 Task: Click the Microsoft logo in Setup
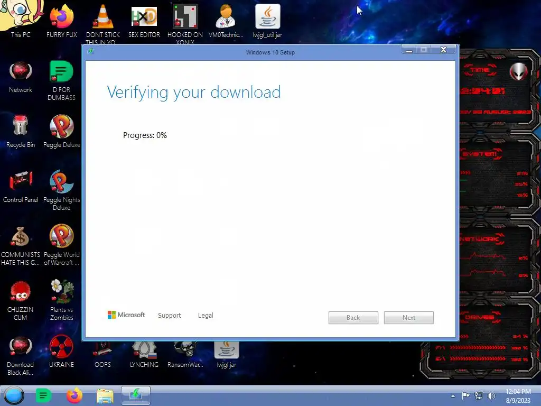126,315
